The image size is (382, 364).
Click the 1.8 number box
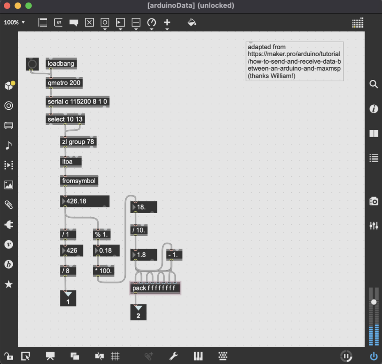(x=144, y=255)
